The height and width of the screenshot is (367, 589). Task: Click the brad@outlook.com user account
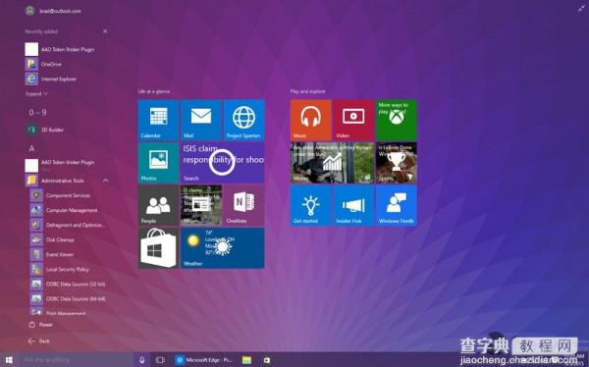(x=53, y=11)
